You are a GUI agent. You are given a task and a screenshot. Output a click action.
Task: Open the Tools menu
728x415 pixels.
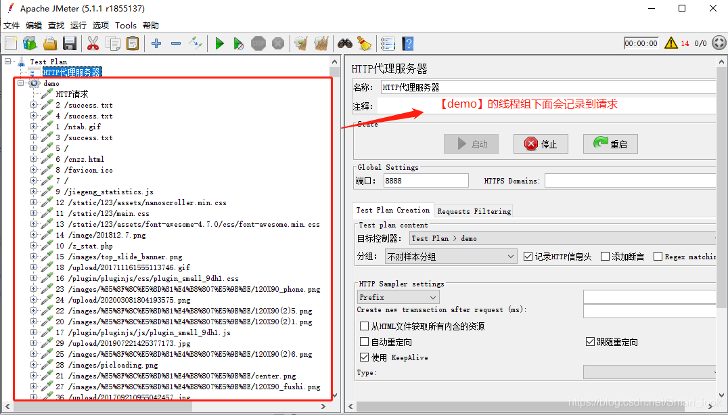click(126, 26)
